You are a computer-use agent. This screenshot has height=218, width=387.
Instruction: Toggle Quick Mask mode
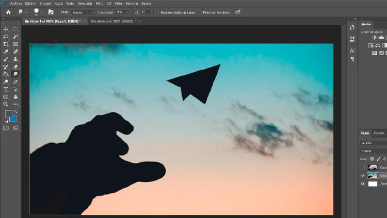6,128
